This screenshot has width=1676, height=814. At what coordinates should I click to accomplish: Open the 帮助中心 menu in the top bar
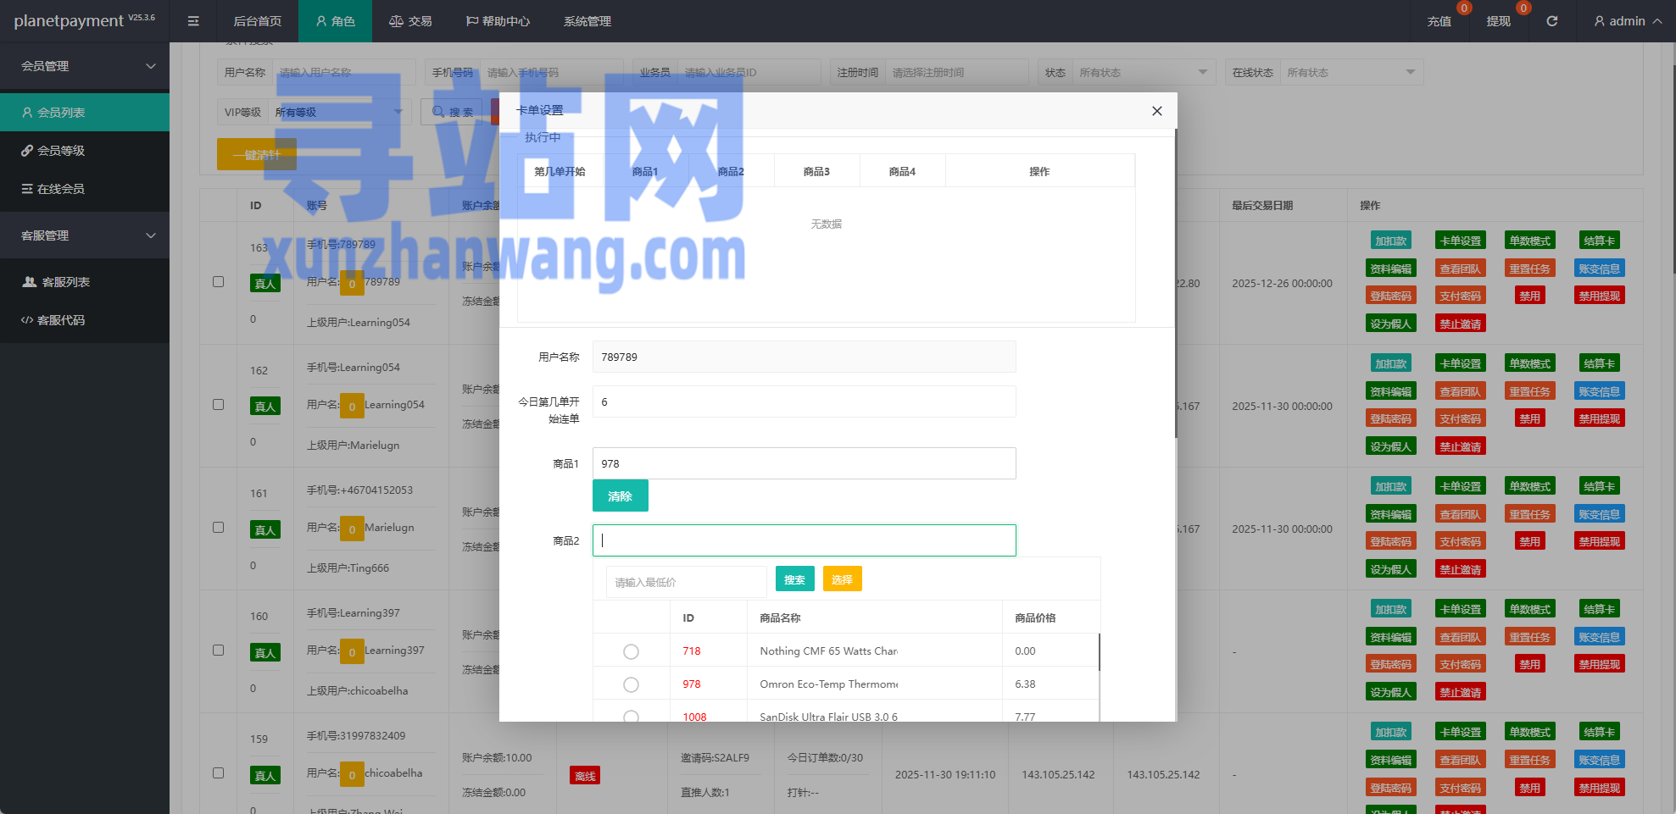498,21
